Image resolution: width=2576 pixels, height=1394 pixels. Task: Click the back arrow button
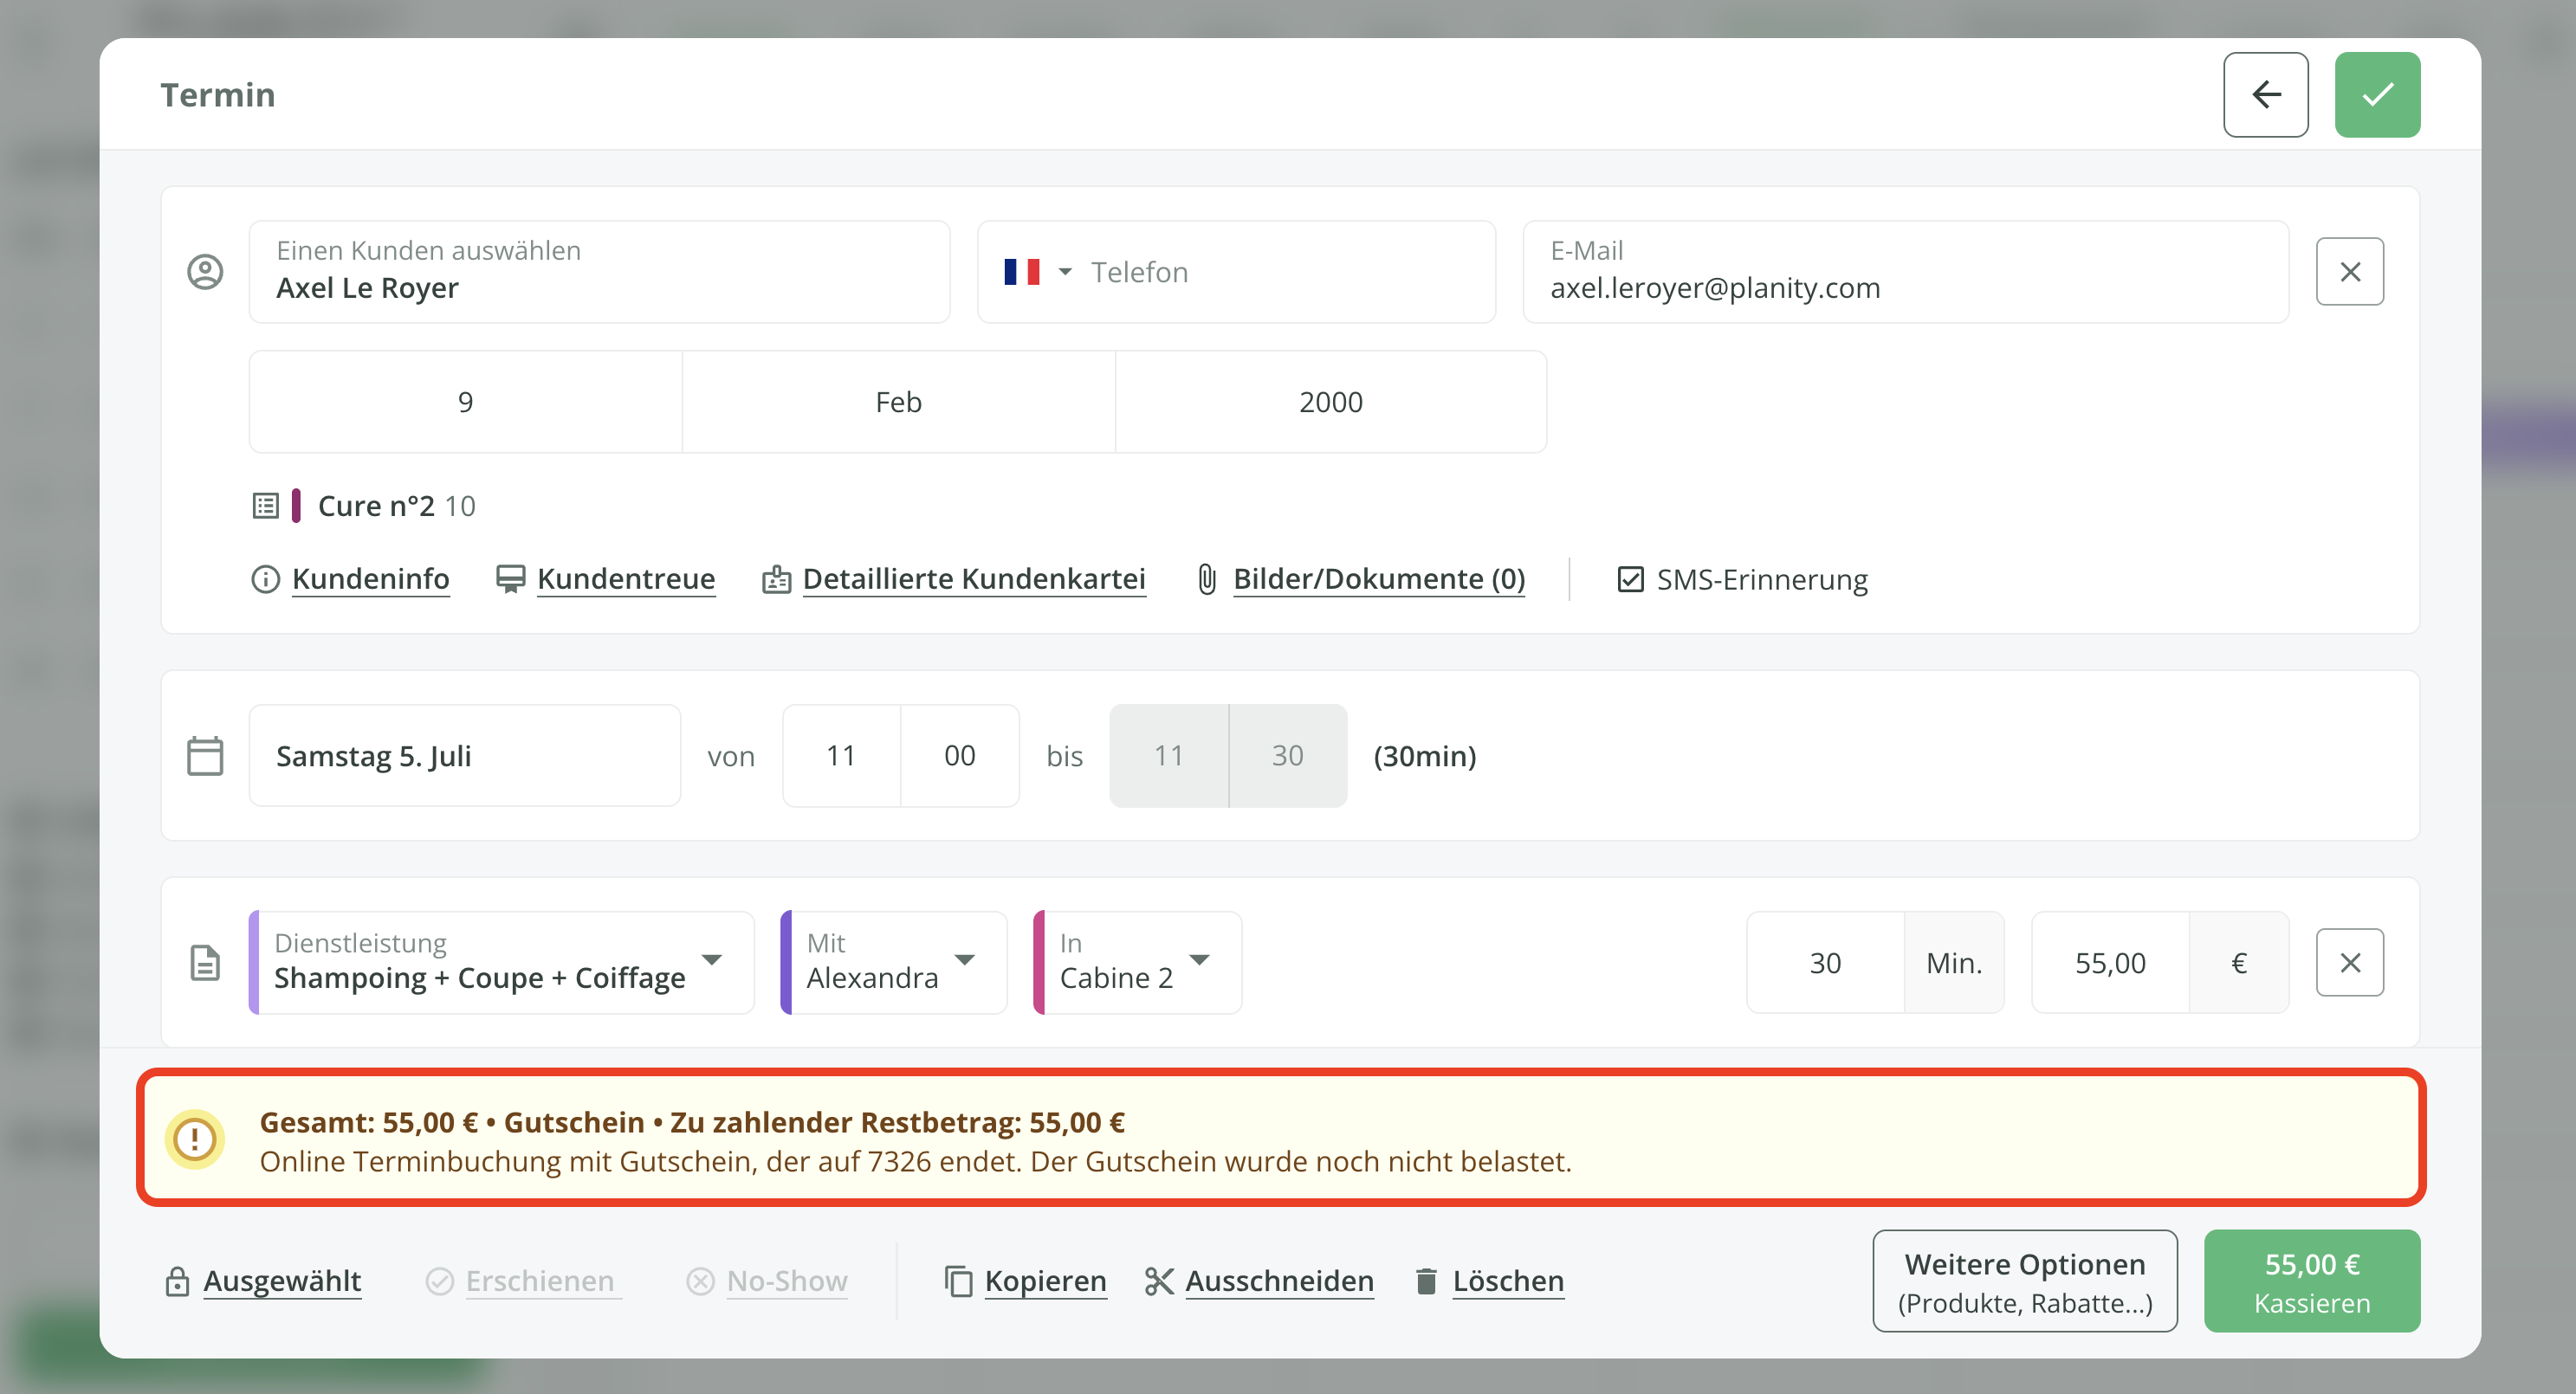click(x=2265, y=95)
